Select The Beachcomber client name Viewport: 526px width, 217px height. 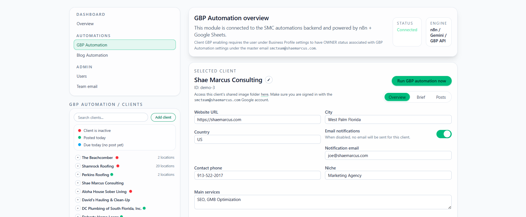(97, 158)
